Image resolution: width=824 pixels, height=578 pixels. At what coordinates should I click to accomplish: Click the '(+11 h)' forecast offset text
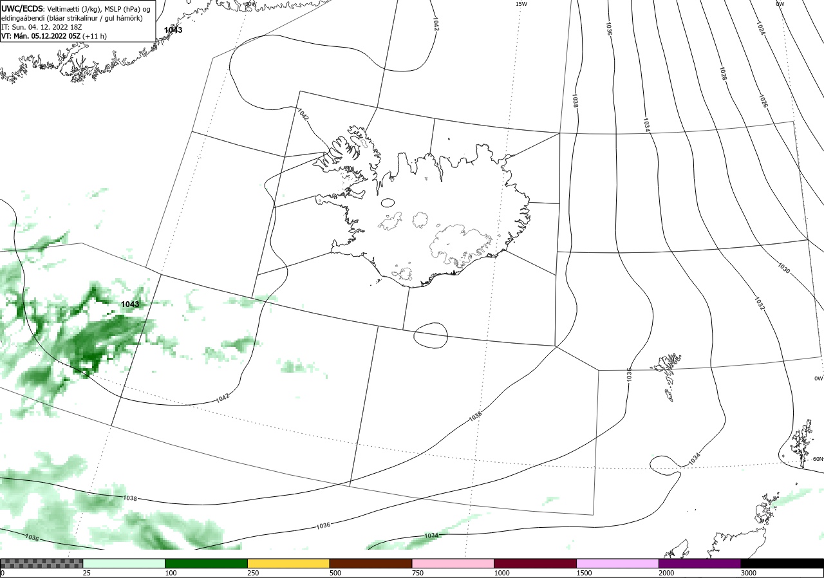click(x=95, y=36)
